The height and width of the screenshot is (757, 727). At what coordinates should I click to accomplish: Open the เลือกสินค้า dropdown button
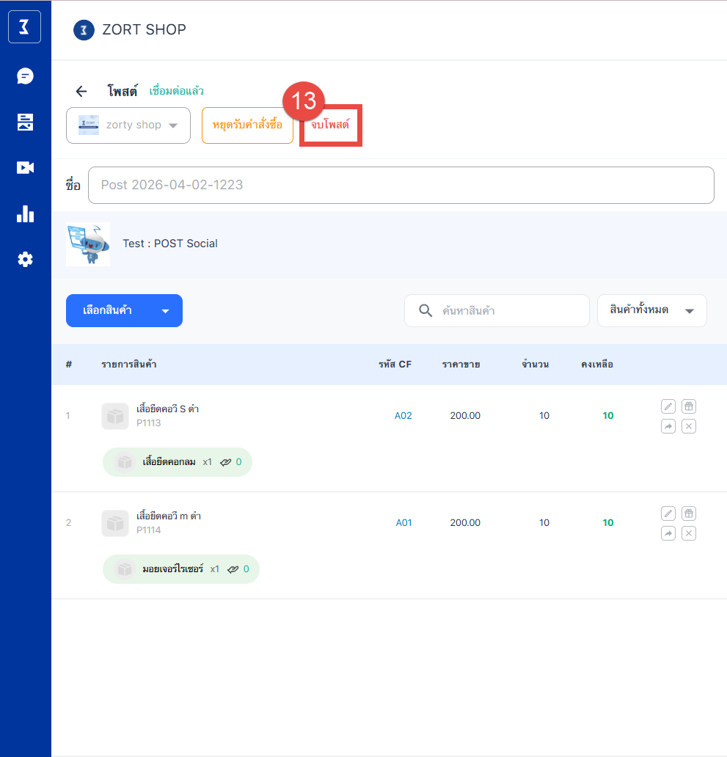click(x=124, y=311)
